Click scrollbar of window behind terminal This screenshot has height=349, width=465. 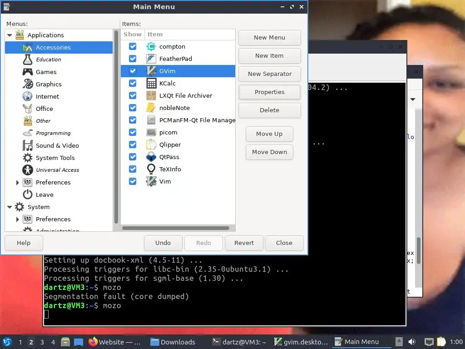click(419, 251)
